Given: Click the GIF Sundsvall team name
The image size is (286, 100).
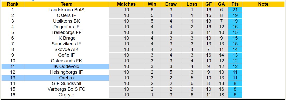Looking at the screenshot, I should (x=66, y=84).
